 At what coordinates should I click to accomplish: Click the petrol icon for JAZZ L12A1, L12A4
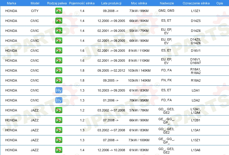[x=59, y=110]
